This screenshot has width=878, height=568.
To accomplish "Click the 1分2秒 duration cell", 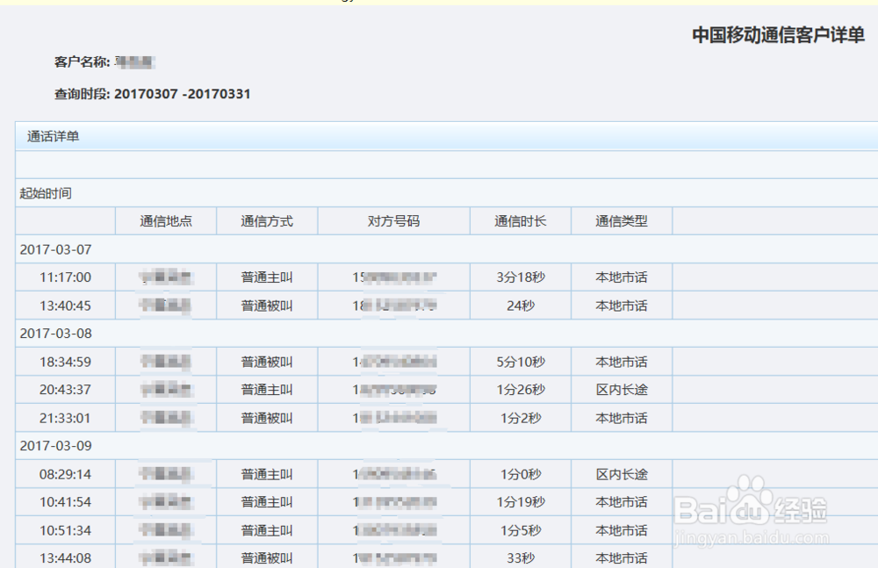I will (x=520, y=418).
